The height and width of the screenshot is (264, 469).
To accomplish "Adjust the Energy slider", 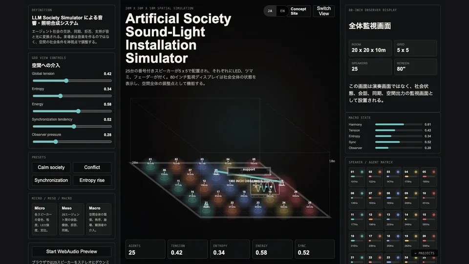I will click(72, 111).
